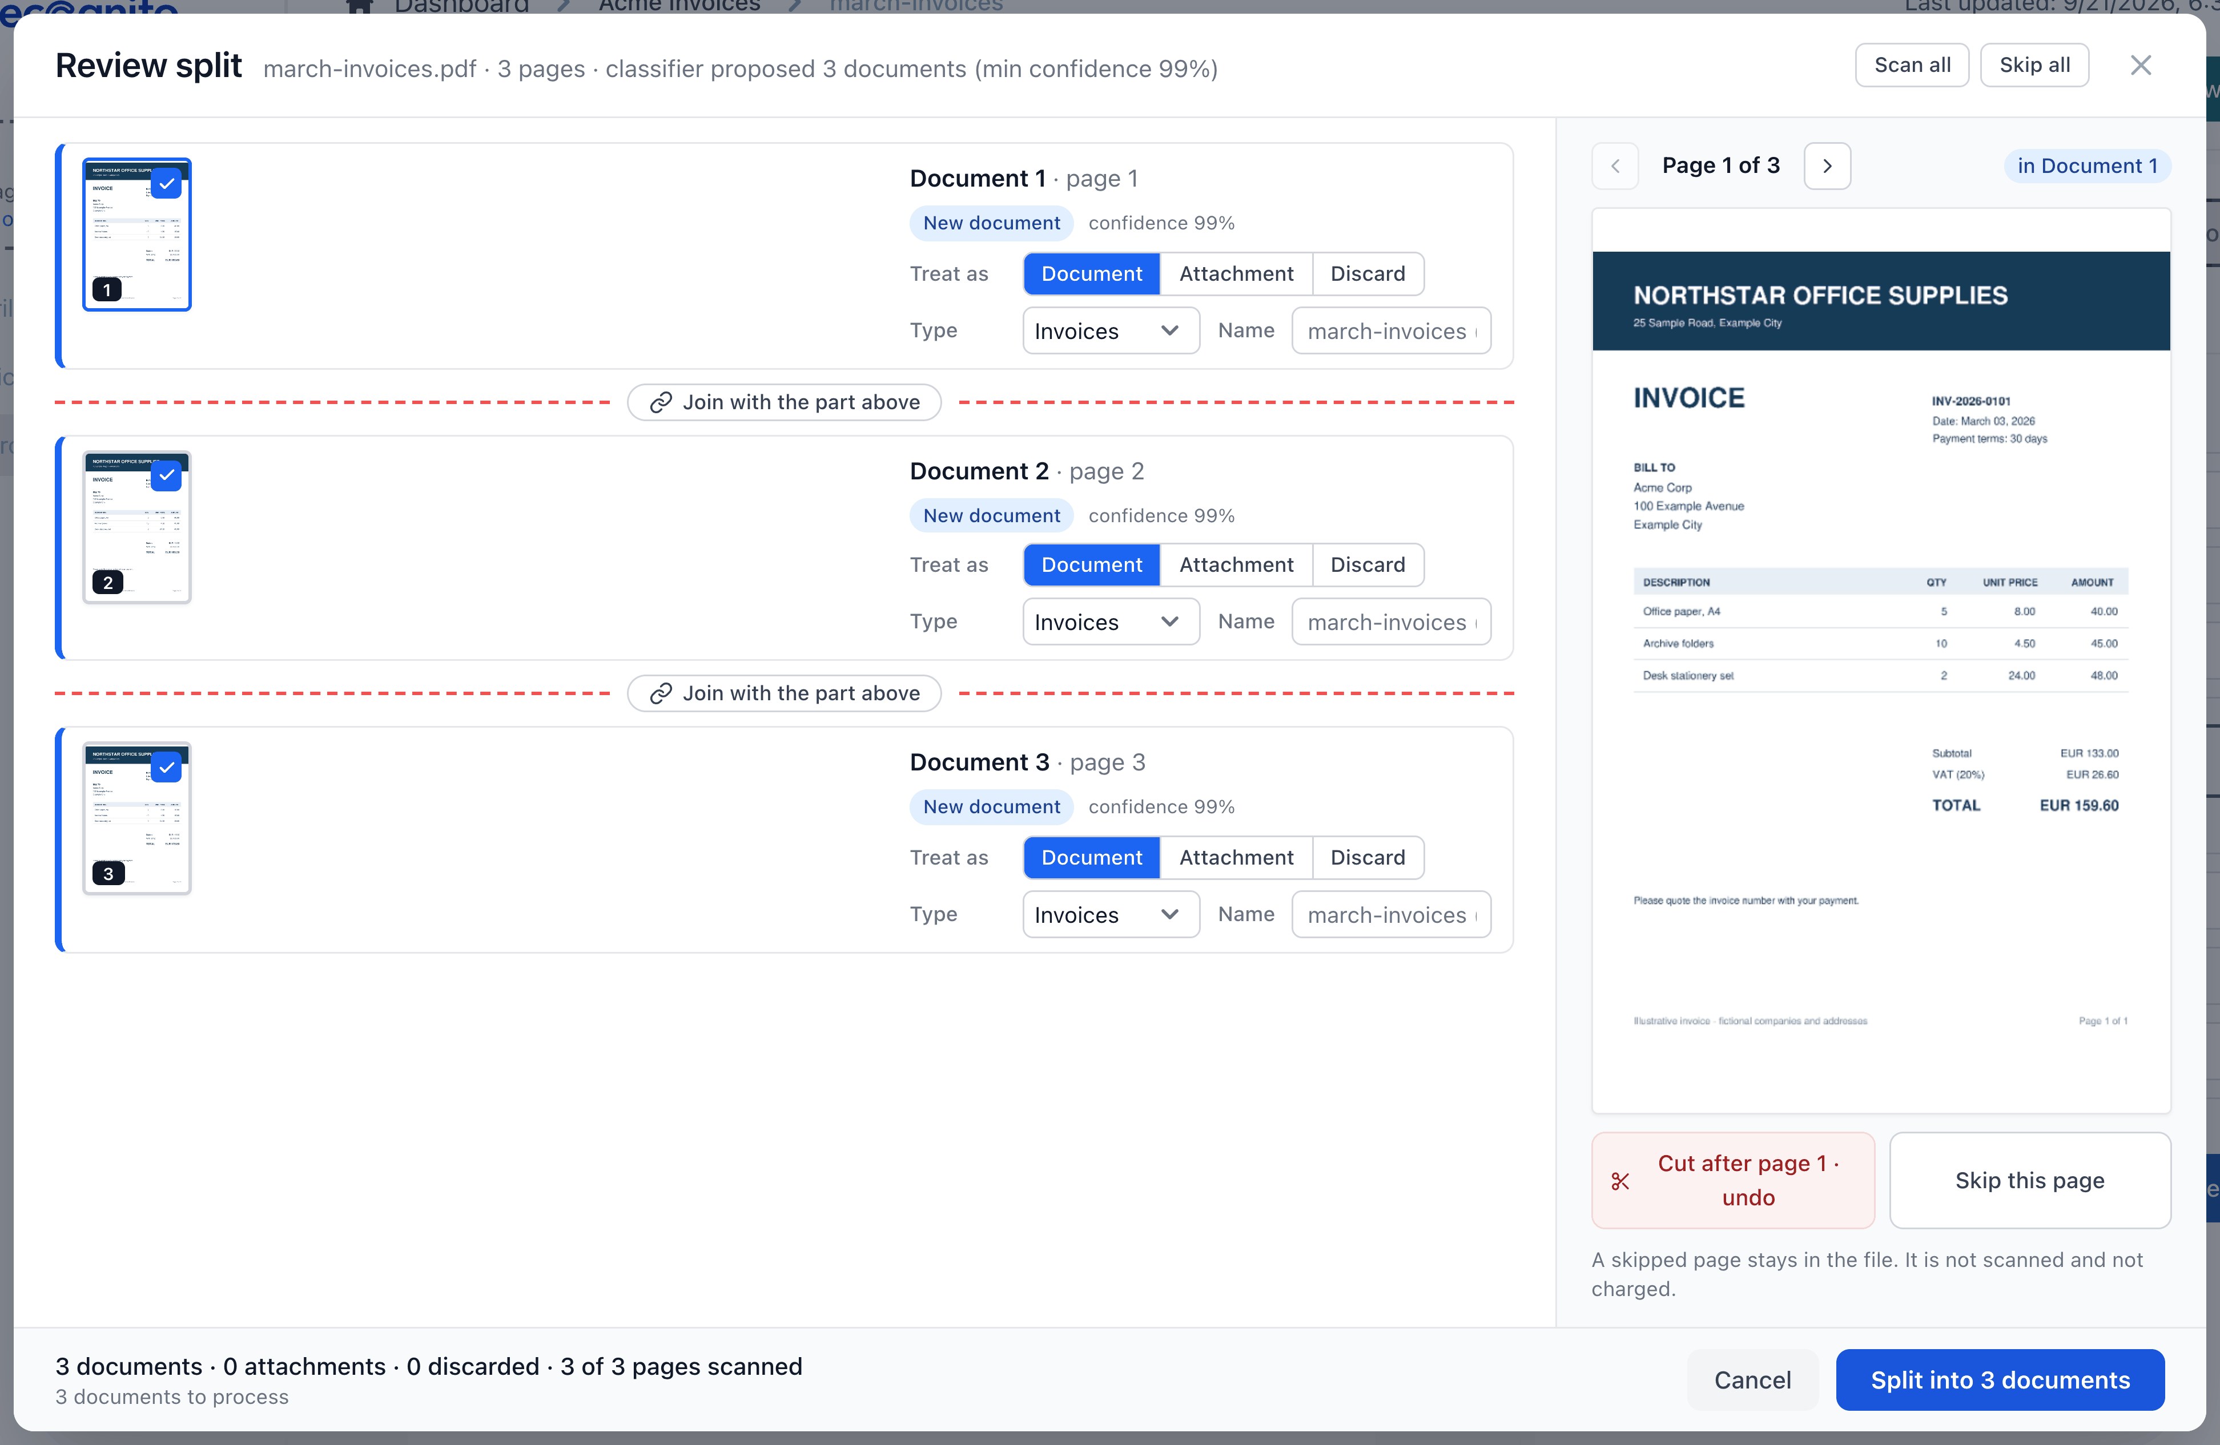This screenshot has width=2220, height=1445.
Task: Click Split into 3 documents
Action: 2000,1380
